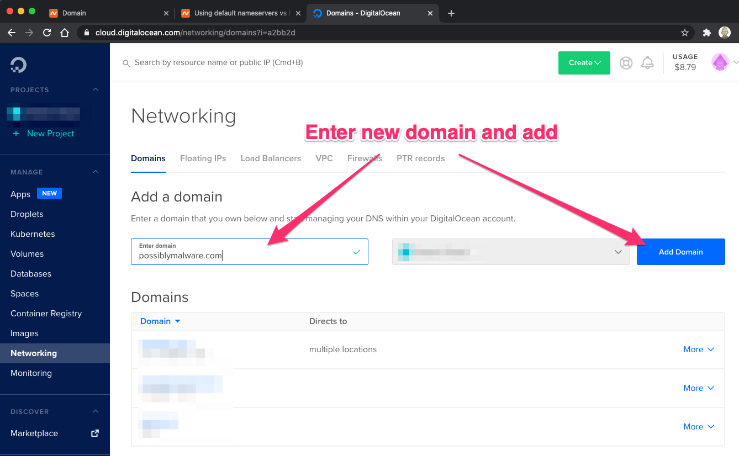Click the NEW badge beside Apps
Viewport: 739px width, 456px height.
click(49, 193)
